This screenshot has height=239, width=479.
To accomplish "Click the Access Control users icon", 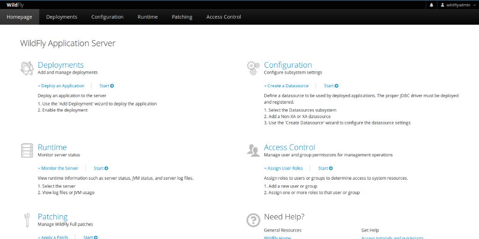I will tap(253, 151).
